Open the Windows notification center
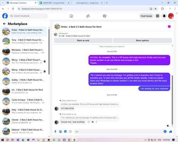Image resolution: width=178 pixels, height=142 pixels. [x=173, y=140]
